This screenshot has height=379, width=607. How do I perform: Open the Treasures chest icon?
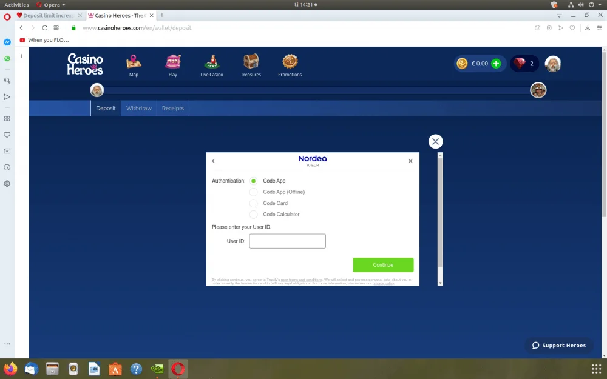[251, 65]
